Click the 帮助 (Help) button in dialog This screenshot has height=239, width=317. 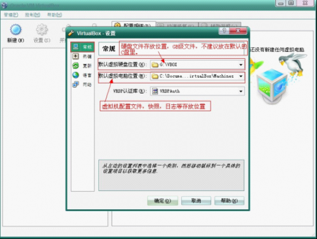coord(230,200)
